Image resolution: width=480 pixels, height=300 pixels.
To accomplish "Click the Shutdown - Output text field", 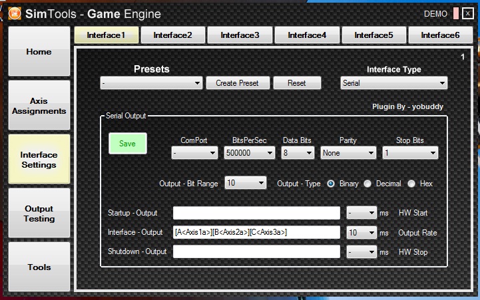I will pyautogui.click(x=256, y=251).
